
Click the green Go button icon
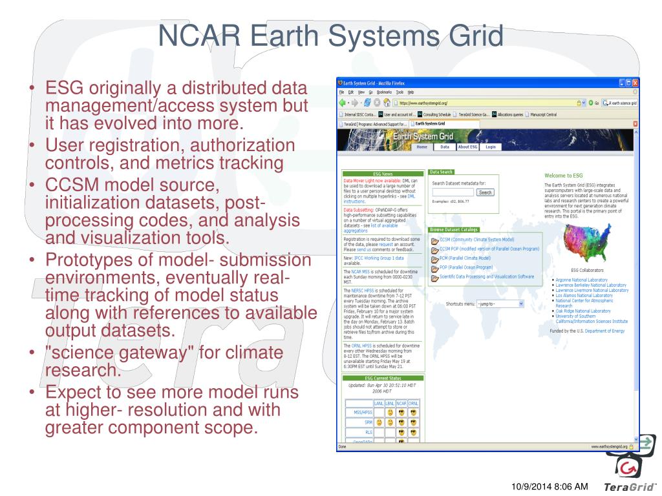click(591, 103)
